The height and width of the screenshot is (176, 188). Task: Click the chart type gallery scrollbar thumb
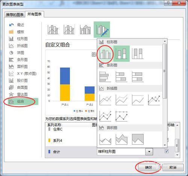[x=165, y=71]
